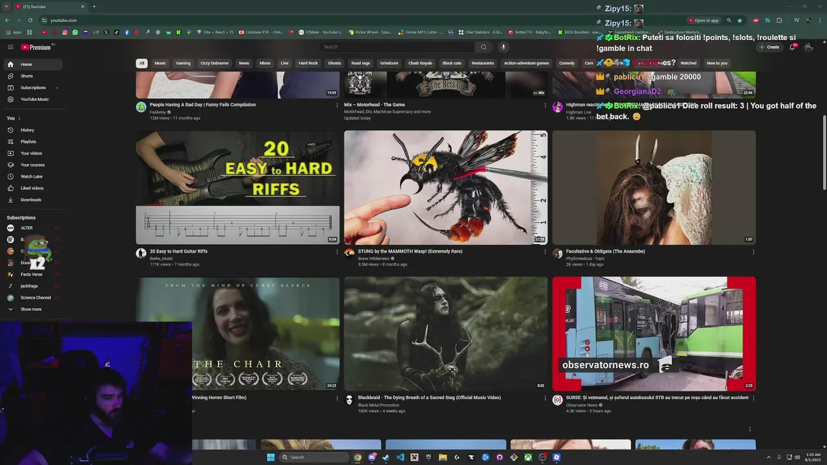Show hidden system tray icons

pyautogui.click(x=769, y=457)
